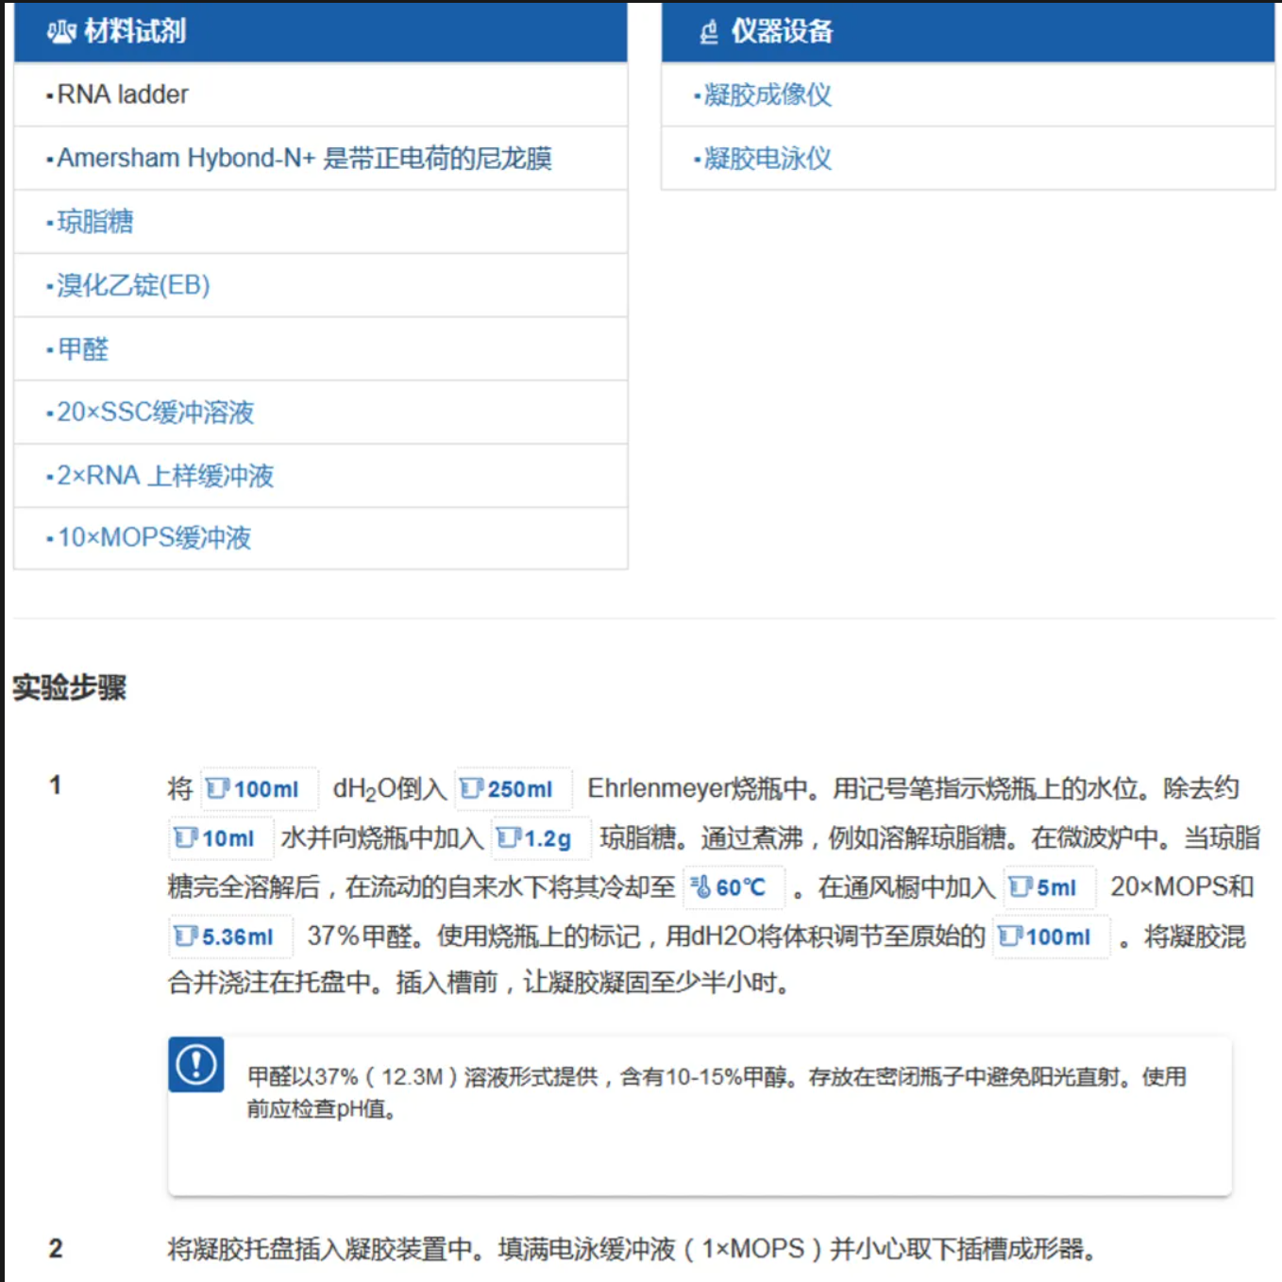The height and width of the screenshot is (1282, 1282).
Task: Open the 20×SSC缓冲溶液 link
Action: click(x=156, y=413)
